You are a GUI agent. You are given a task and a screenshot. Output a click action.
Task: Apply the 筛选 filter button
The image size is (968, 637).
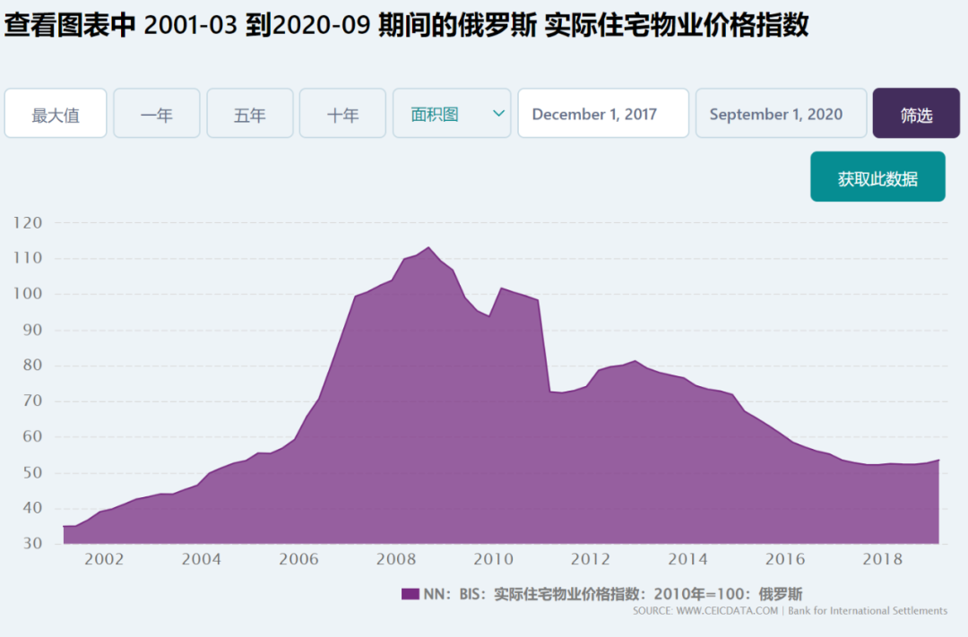coord(916,114)
